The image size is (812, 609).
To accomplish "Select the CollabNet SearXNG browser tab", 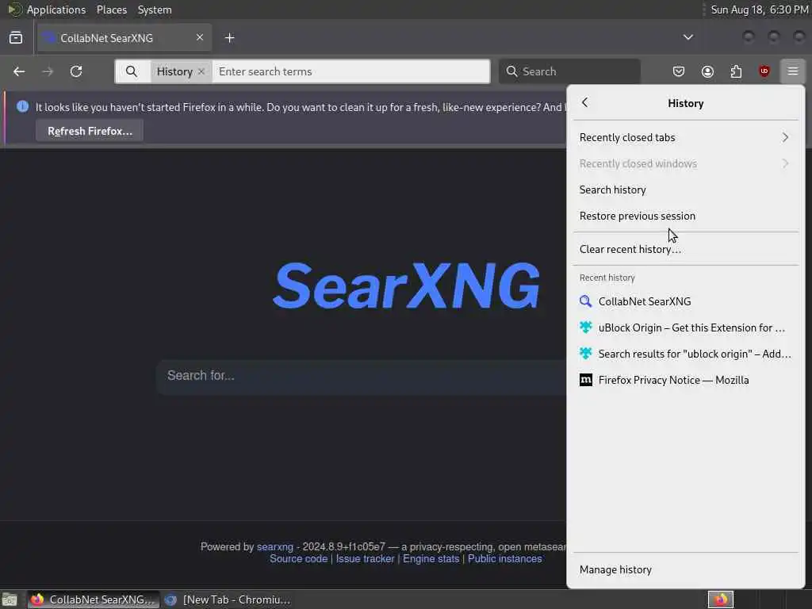I will 124,38.
